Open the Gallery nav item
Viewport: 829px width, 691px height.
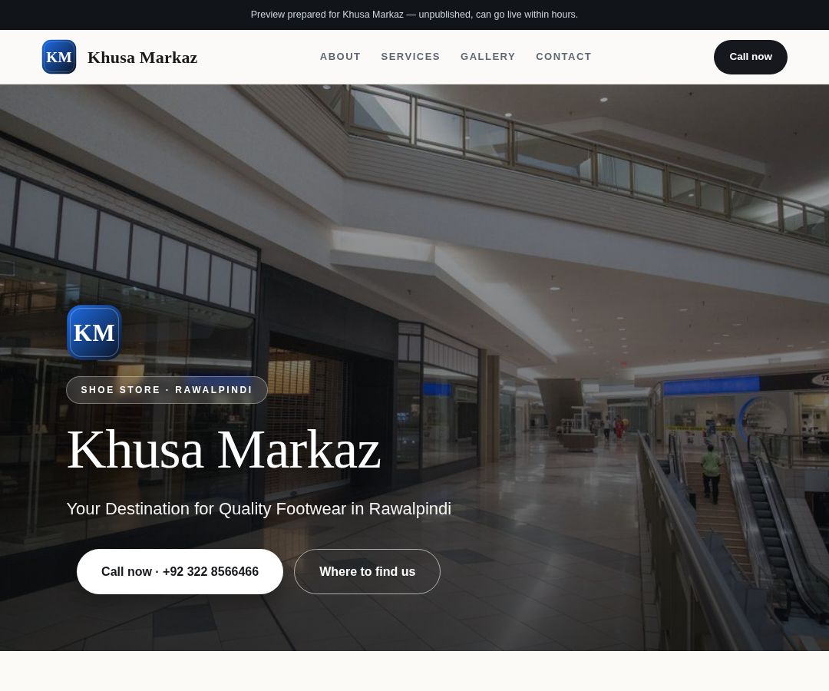(x=487, y=57)
